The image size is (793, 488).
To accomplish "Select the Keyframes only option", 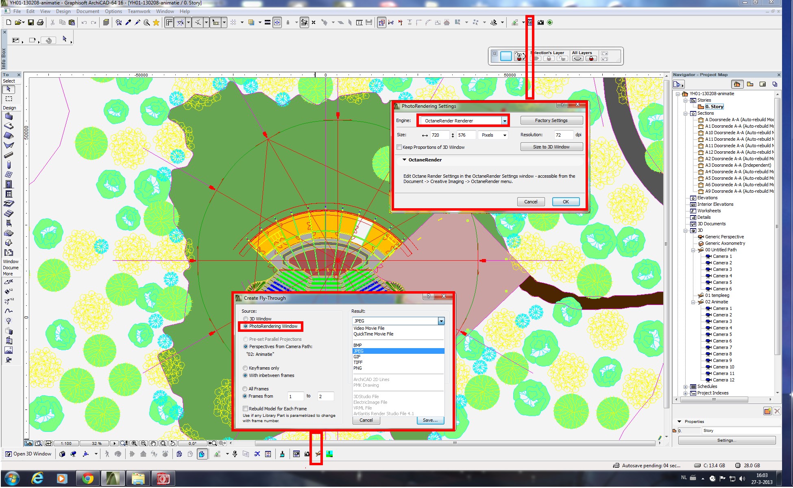I will point(246,368).
